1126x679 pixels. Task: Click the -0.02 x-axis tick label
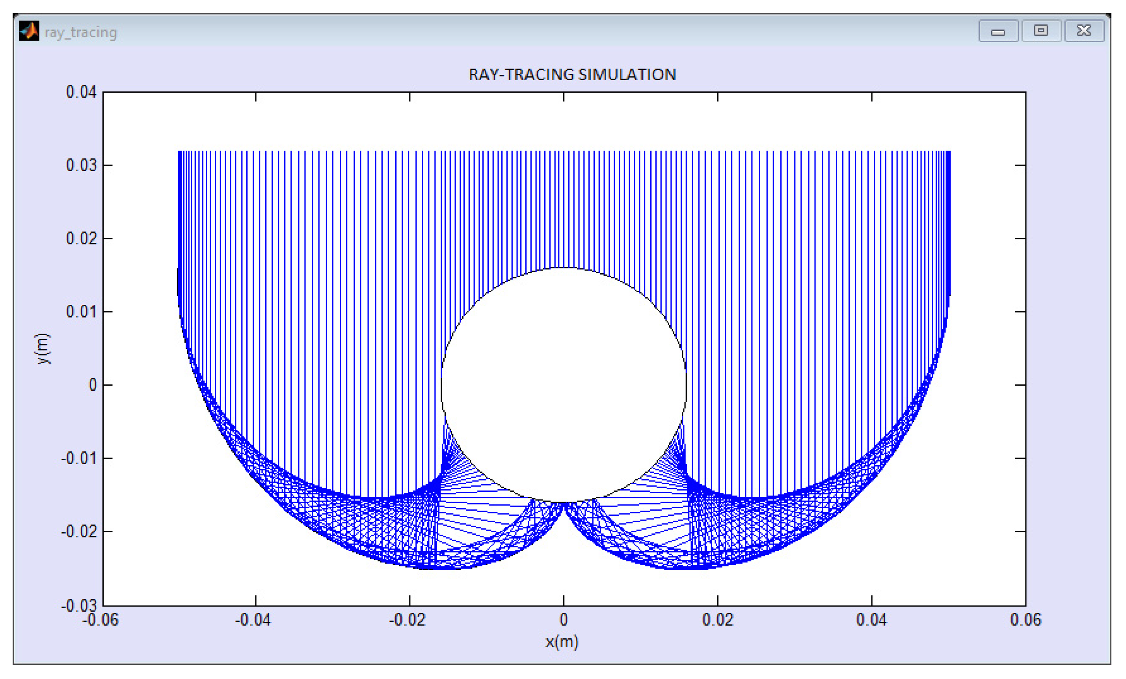coord(407,620)
